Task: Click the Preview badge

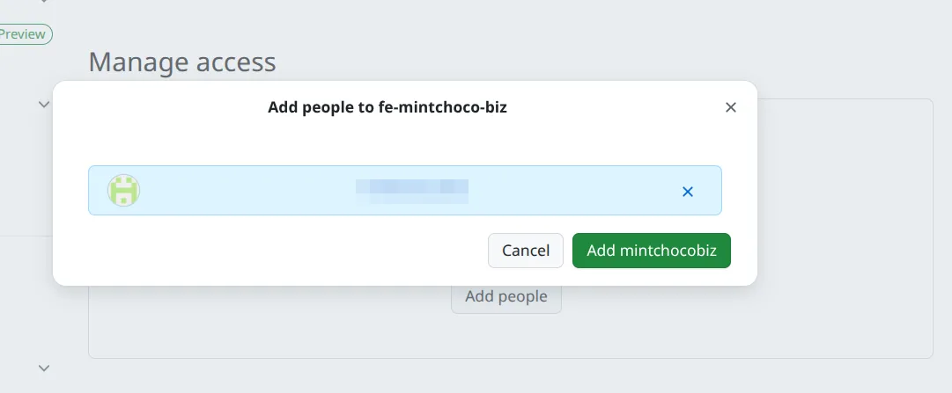Action: tap(24, 34)
